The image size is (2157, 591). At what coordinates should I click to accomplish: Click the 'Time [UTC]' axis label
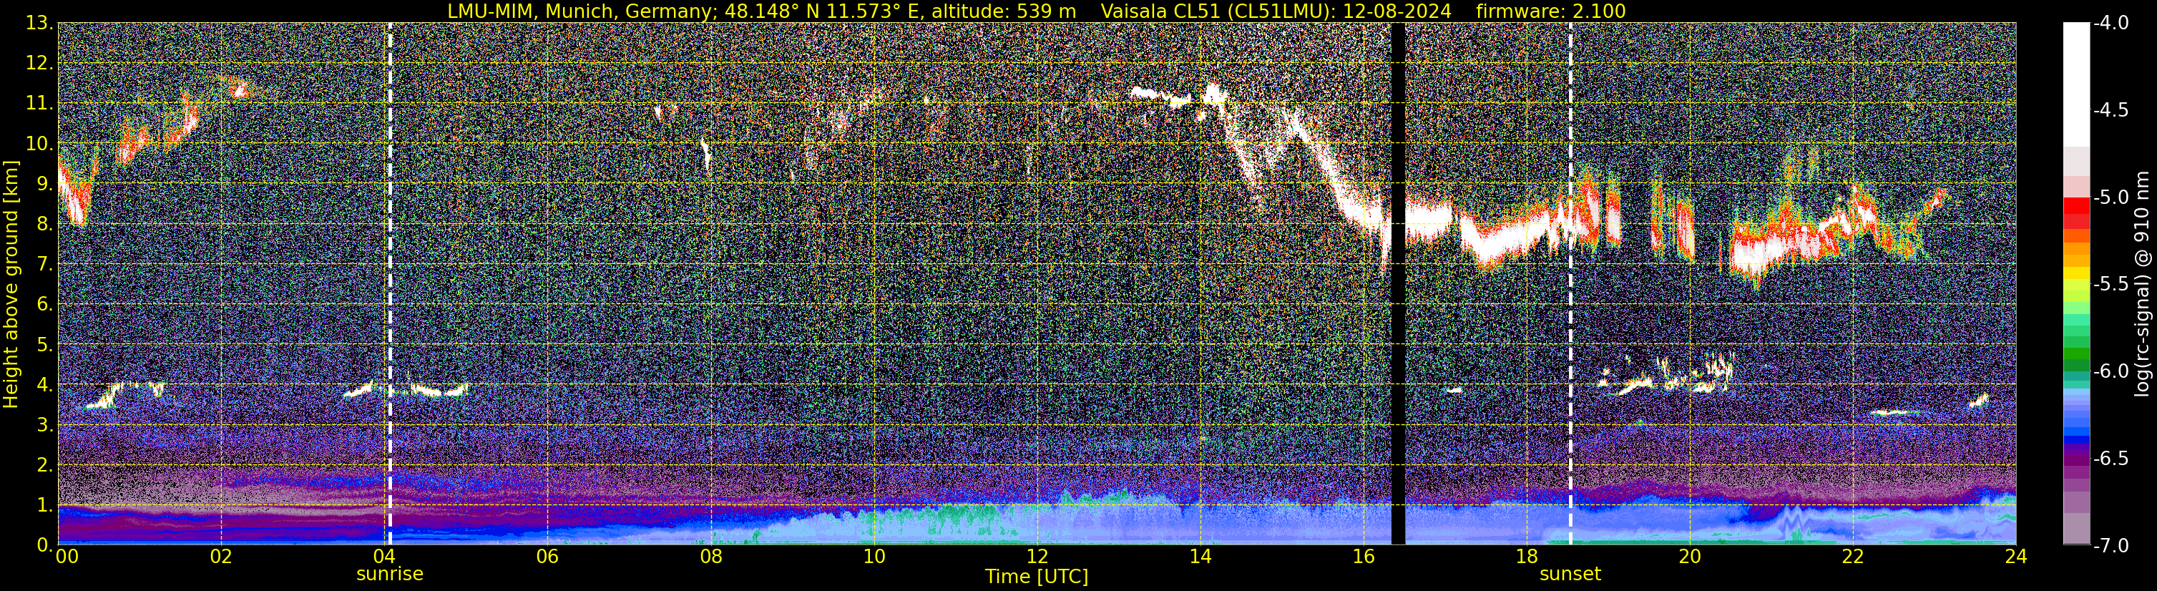(x=1037, y=577)
